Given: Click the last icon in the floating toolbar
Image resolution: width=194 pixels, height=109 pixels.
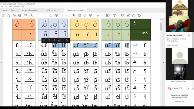Looking at the screenshot, I should pyautogui.click(x=66, y=40).
